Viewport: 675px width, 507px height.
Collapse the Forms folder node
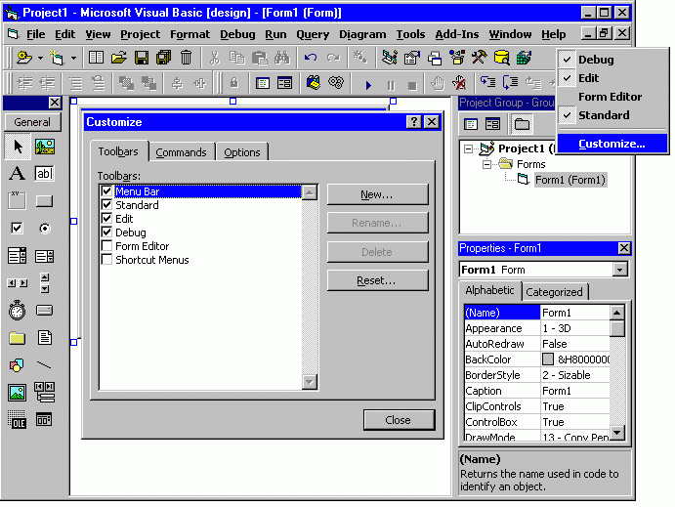pos(486,164)
